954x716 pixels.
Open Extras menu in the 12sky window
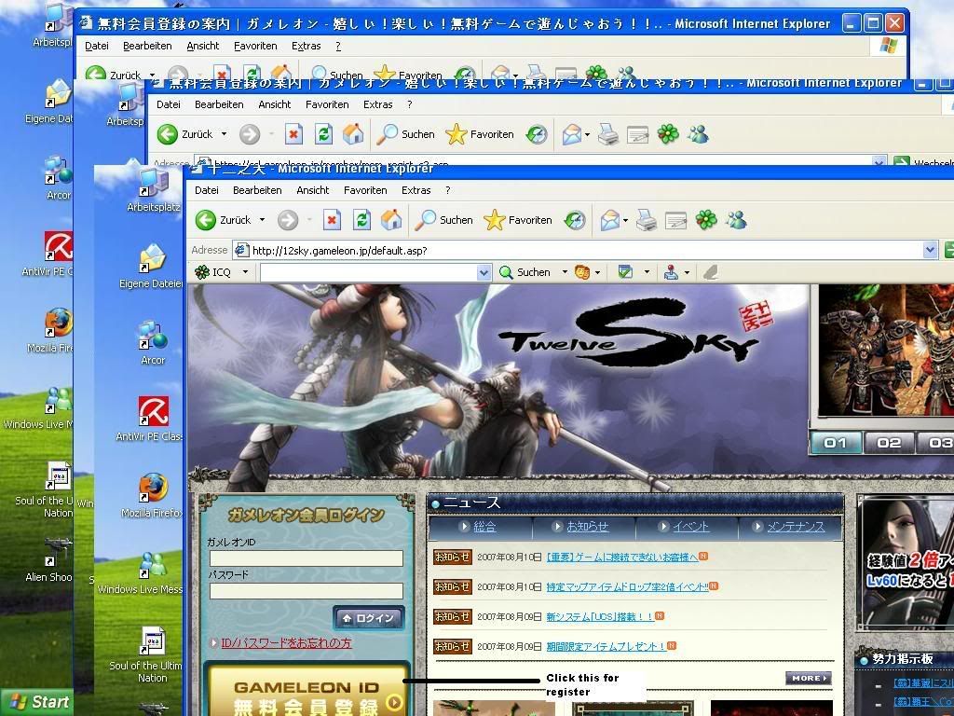coord(416,190)
